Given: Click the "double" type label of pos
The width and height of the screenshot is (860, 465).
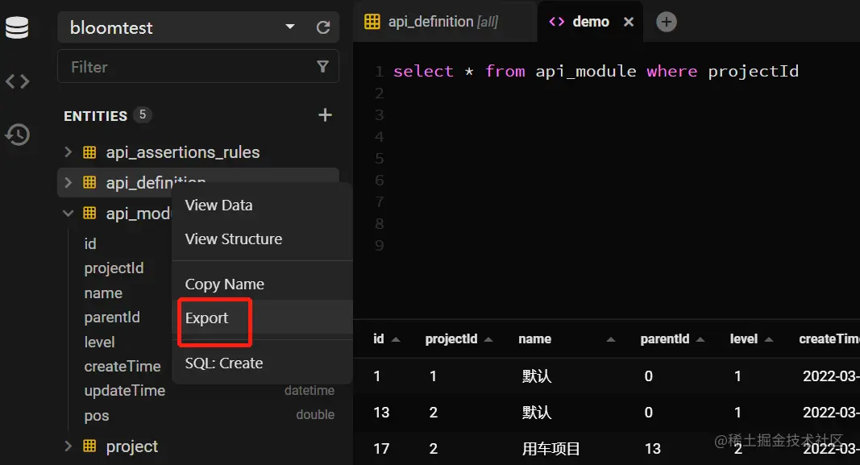Looking at the screenshot, I should (315, 414).
